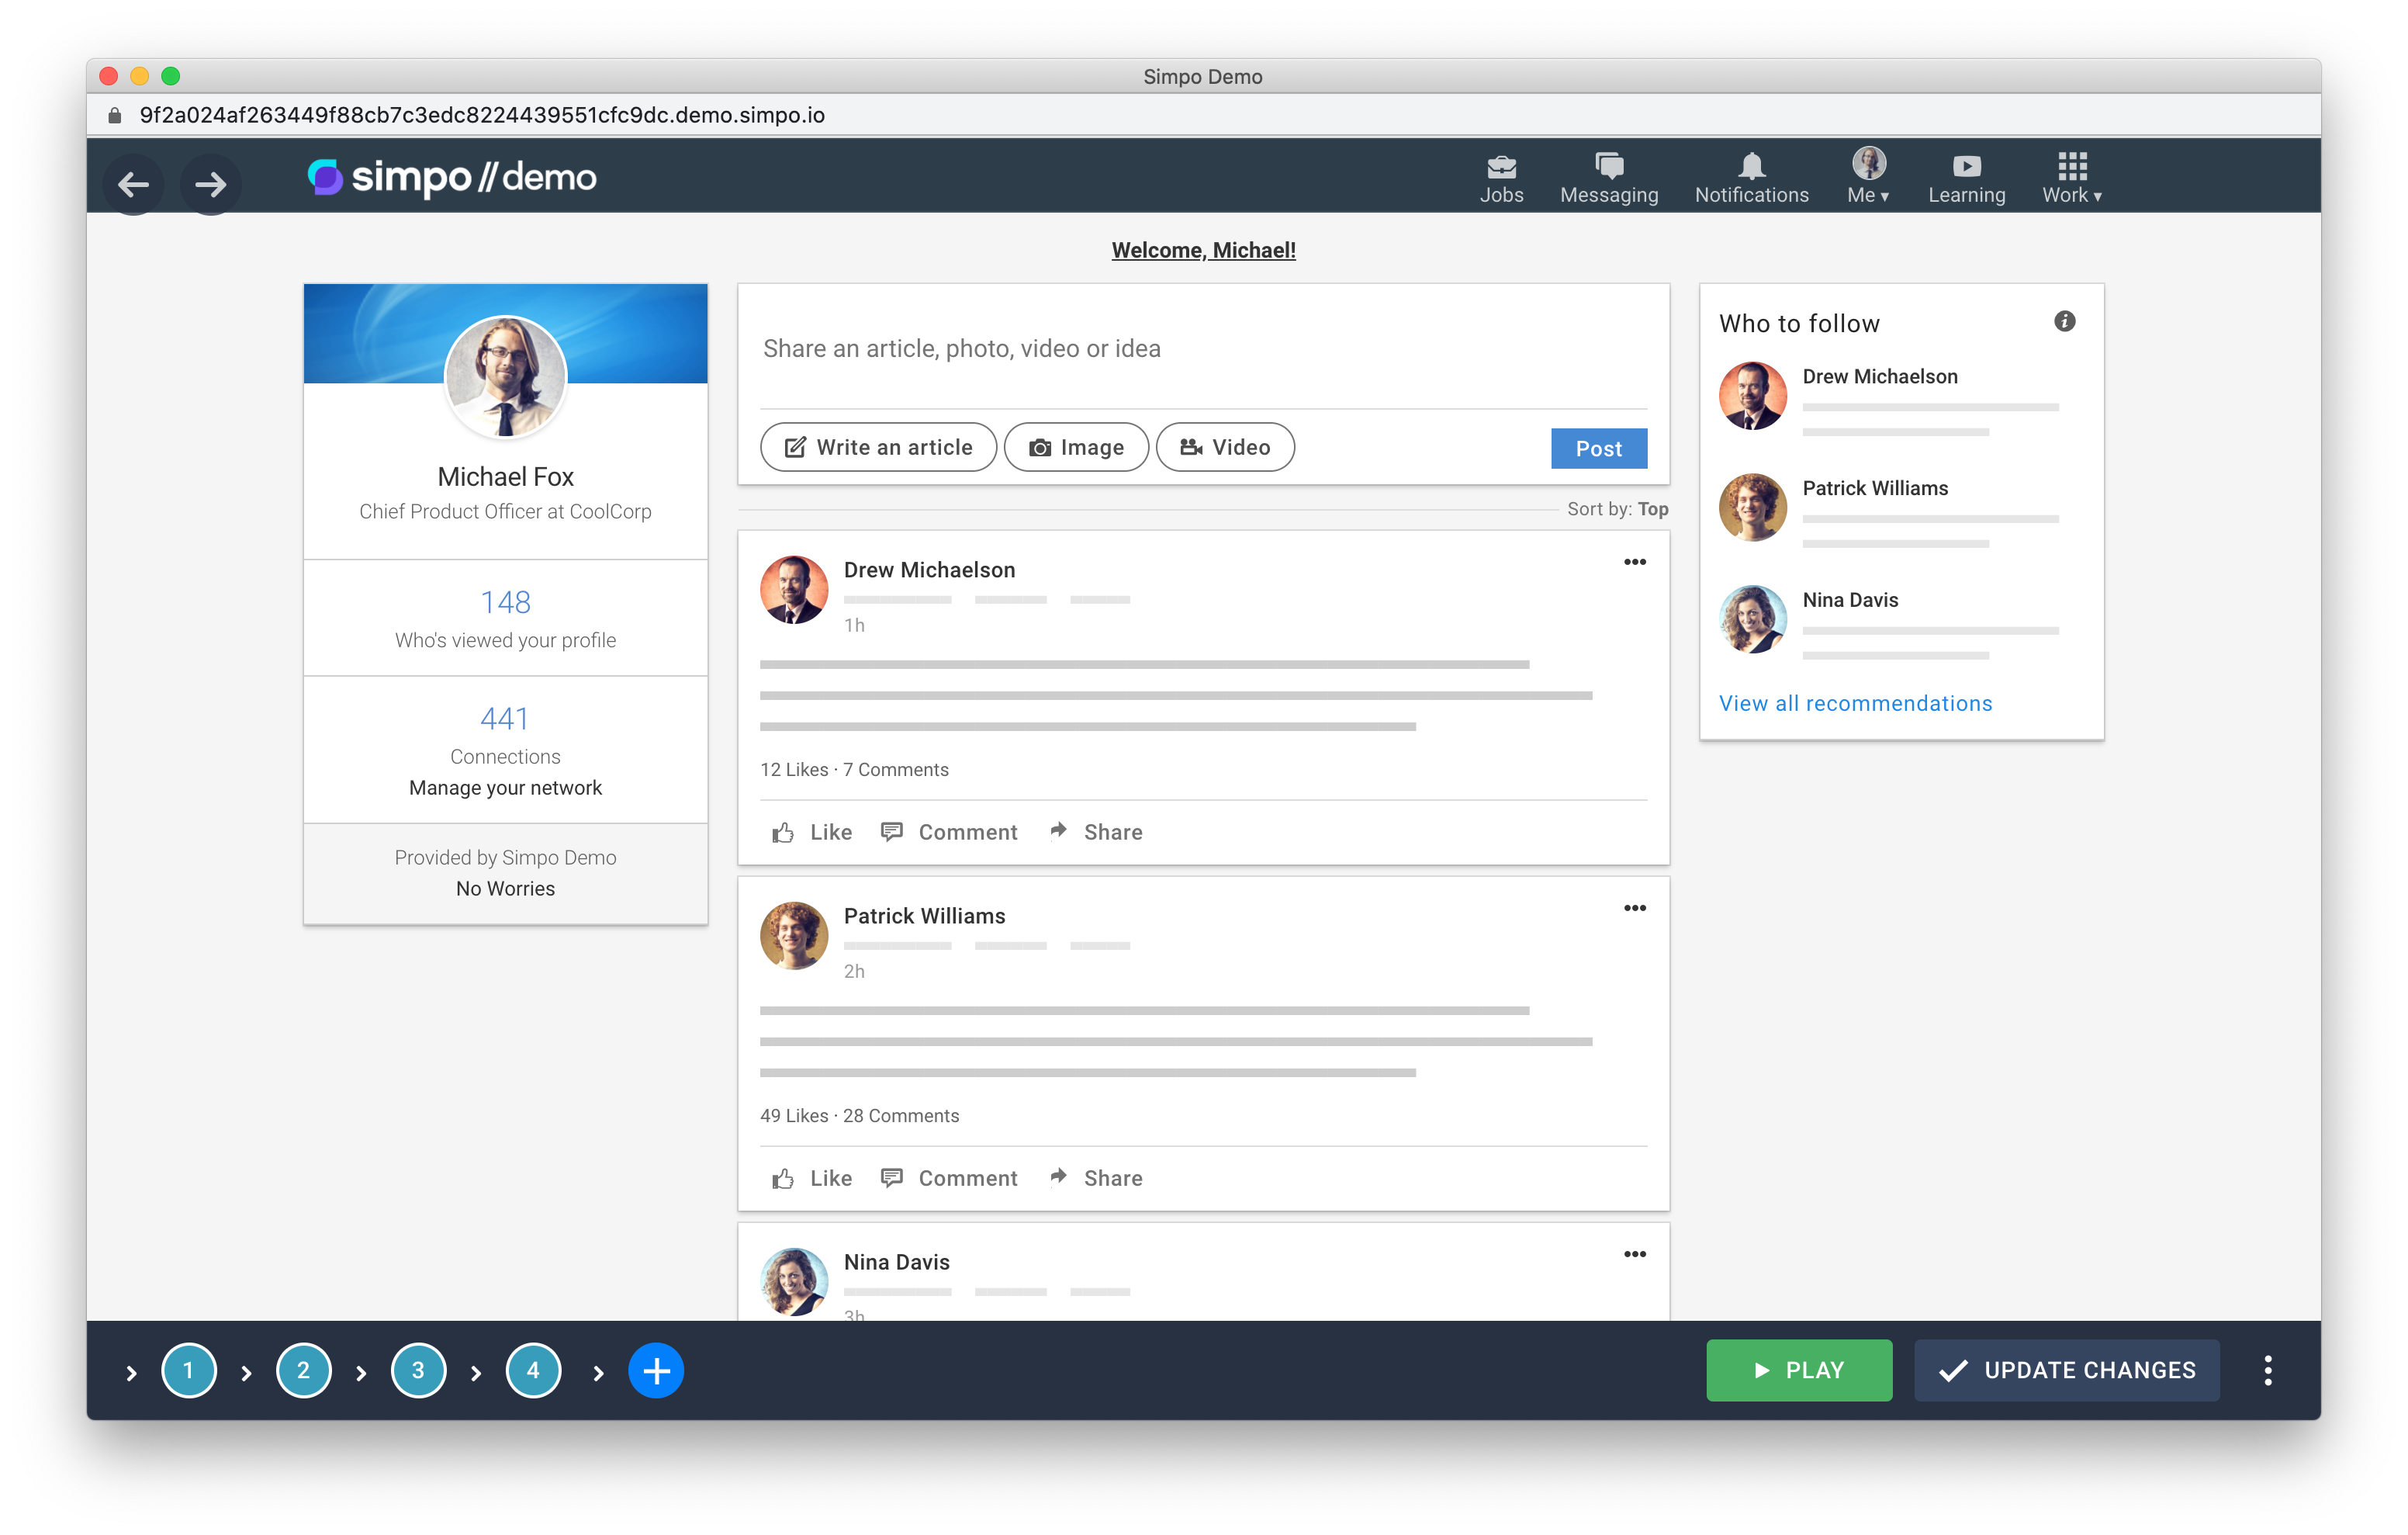Click the No Worries link
Image resolution: width=2408 pixels, height=1535 pixels.
point(505,889)
